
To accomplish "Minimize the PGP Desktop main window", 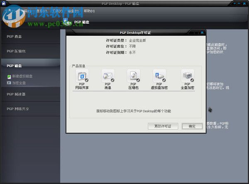I will 234,3.
